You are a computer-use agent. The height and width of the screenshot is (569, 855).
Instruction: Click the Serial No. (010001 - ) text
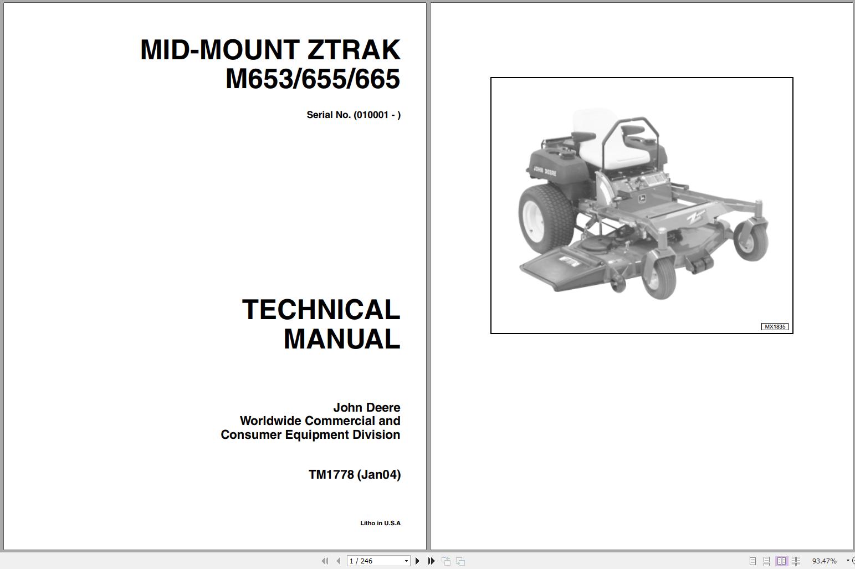point(354,115)
